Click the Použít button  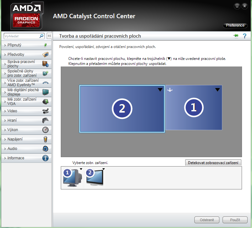click(235, 220)
